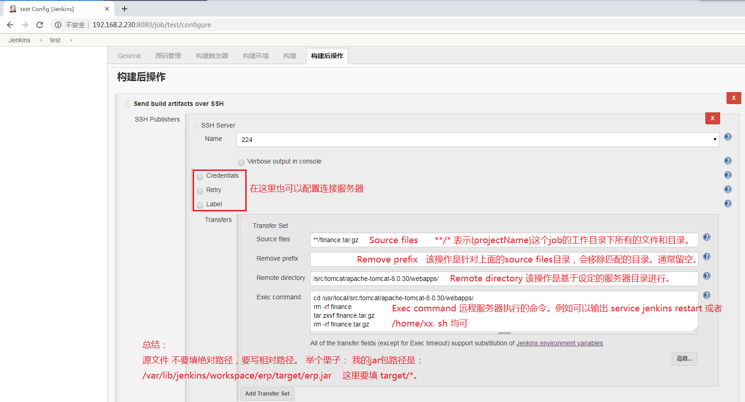Screen dimensions: 745x402
Task: Open help for Verbose output option
Action: pos(728,161)
